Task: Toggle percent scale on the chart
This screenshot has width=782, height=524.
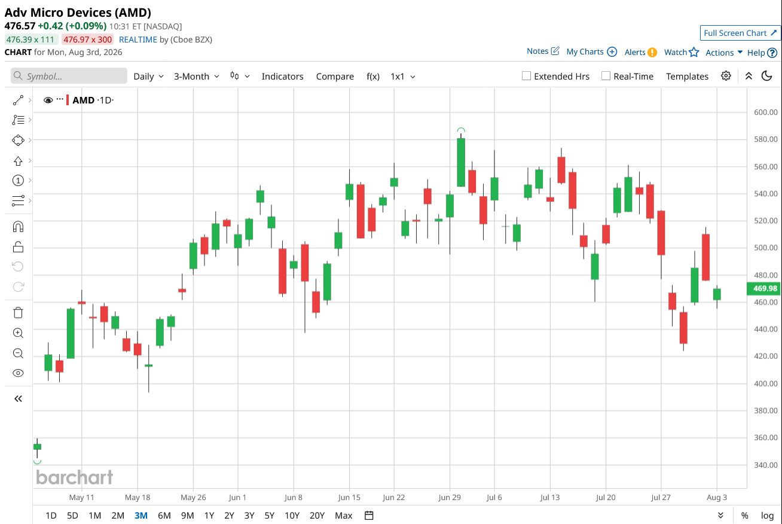Action: (x=745, y=516)
